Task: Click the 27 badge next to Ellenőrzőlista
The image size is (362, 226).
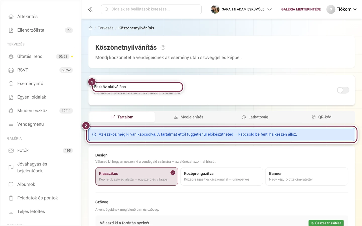Action: [x=69, y=30]
